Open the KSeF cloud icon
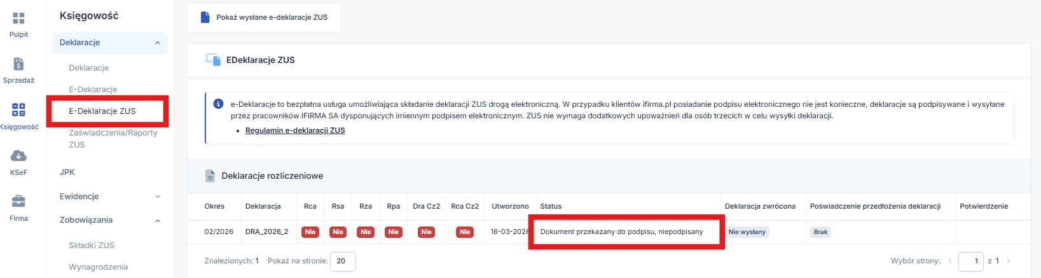This screenshot has width=1041, height=278. click(18, 156)
